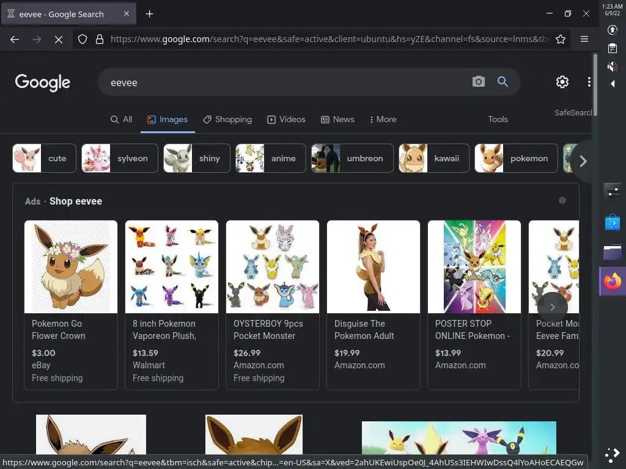Image resolution: width=626 pixels, height=469 pixels.
Task: Filter images by shiny chip
Action: pyautogui.click(x=197, y=158)
